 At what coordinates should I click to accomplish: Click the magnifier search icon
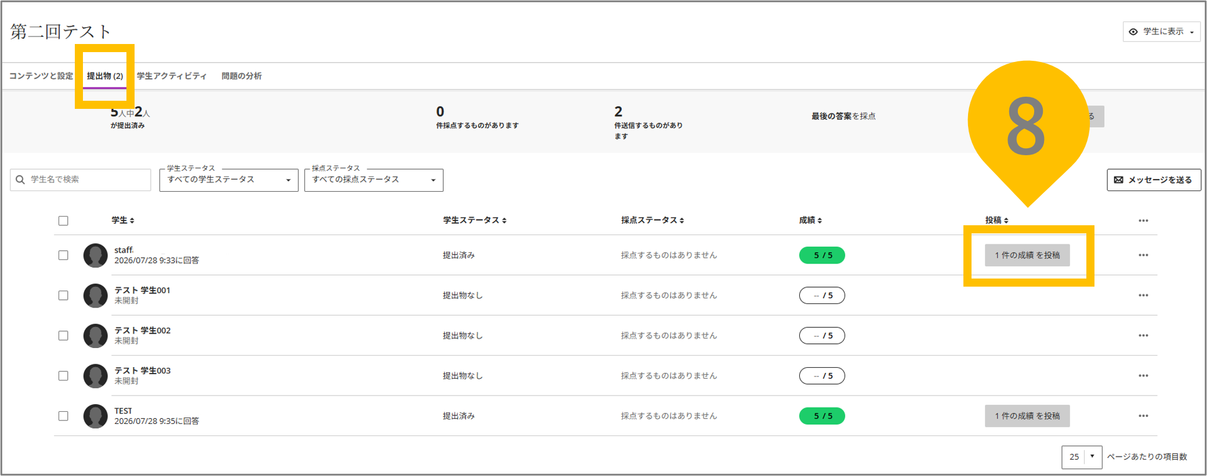tap(20, 180)
